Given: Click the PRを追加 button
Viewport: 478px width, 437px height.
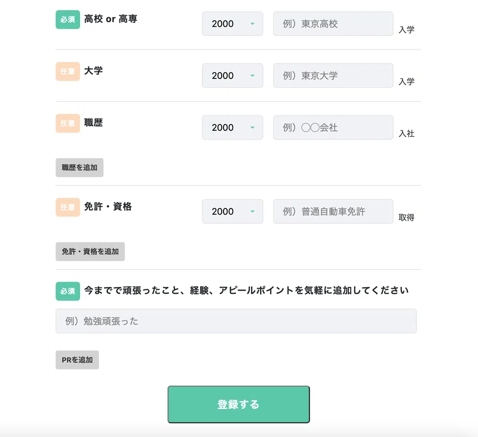Looking at the screenshot, I should pyautogui.click(x=77, y=360).
